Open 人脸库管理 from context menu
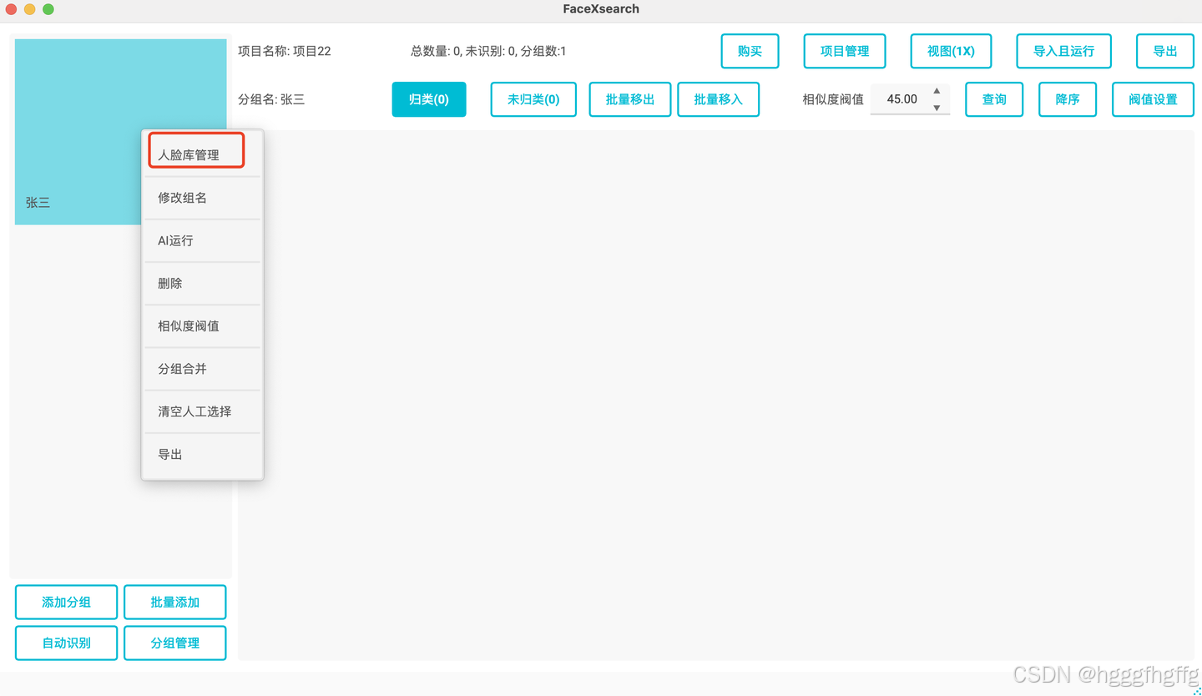The width and height of the screenshot is (1202, 696). pos(203,154)
